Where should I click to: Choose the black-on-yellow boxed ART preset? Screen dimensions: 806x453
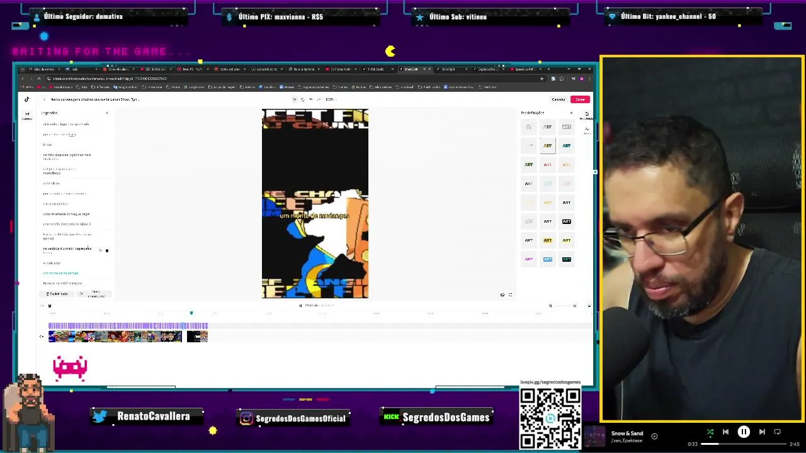coord(548,240)
